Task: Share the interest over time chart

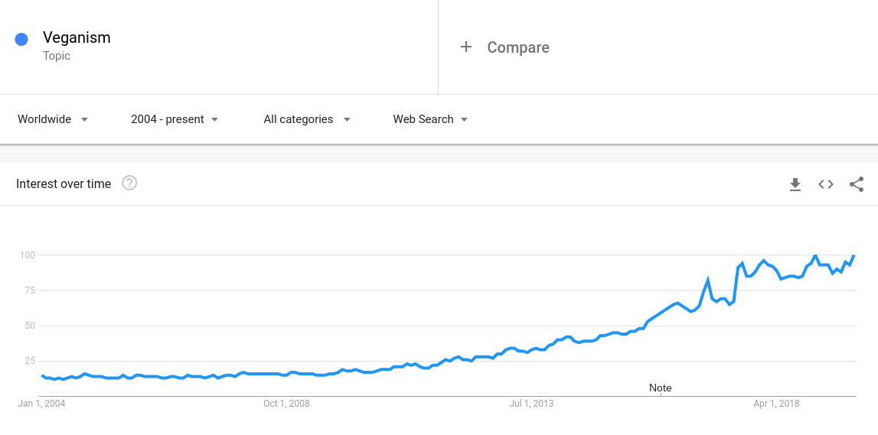Action: 856,184
